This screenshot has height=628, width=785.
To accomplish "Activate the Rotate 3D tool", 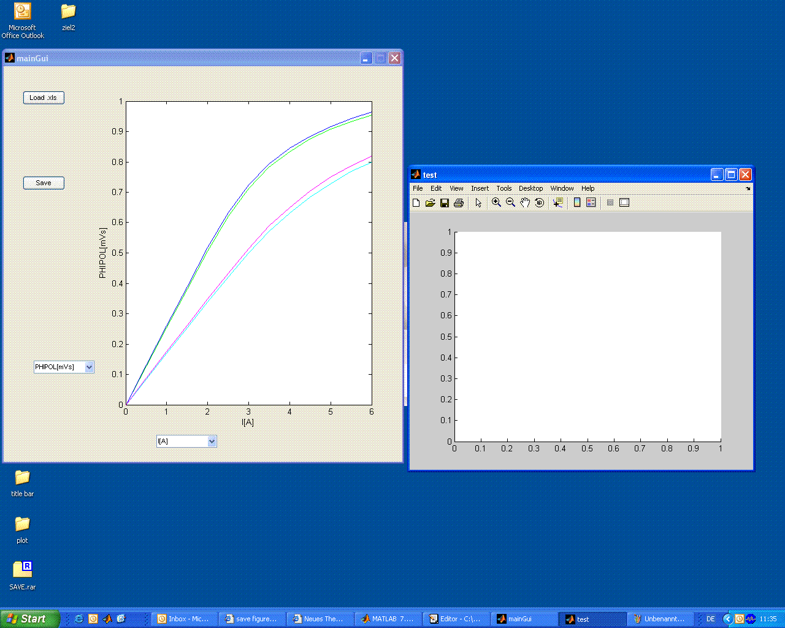I will click(x=540, y=203).
